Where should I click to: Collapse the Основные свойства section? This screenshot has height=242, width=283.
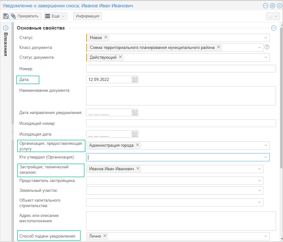pyautogui.click(x=274, y=28)
